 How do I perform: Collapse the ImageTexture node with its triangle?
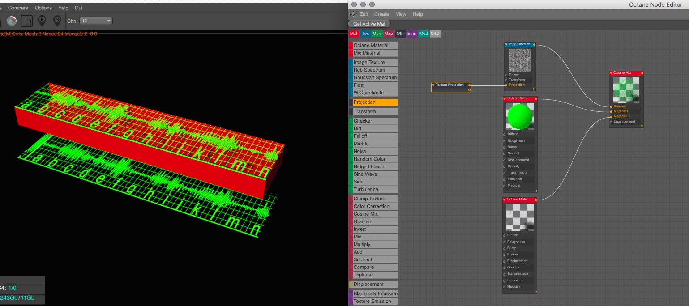click(506, 45)
